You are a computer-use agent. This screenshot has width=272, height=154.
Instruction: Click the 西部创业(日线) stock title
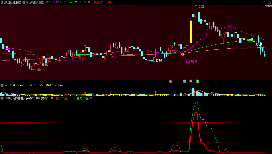point(11,2)
